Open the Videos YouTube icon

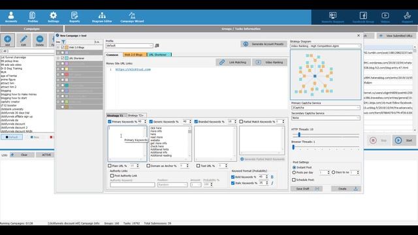point(385,18)
